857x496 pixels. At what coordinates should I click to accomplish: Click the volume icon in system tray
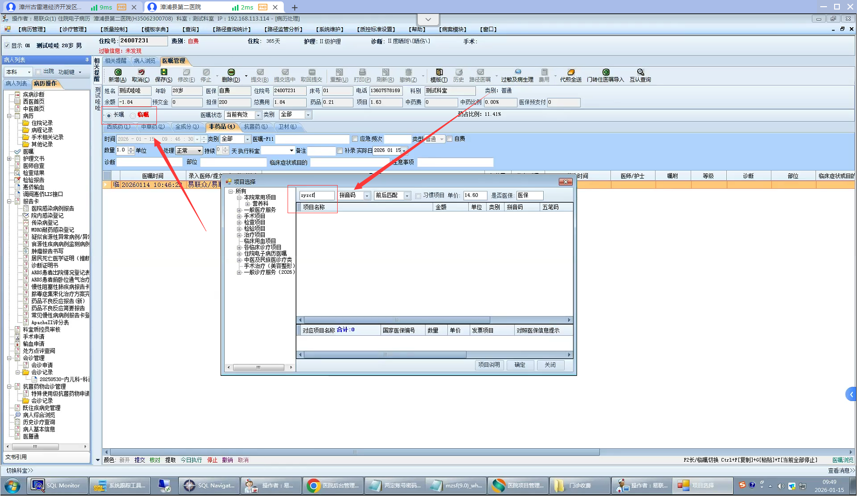click(x=781, y=486)
